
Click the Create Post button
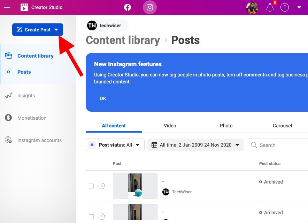(38, 30)
